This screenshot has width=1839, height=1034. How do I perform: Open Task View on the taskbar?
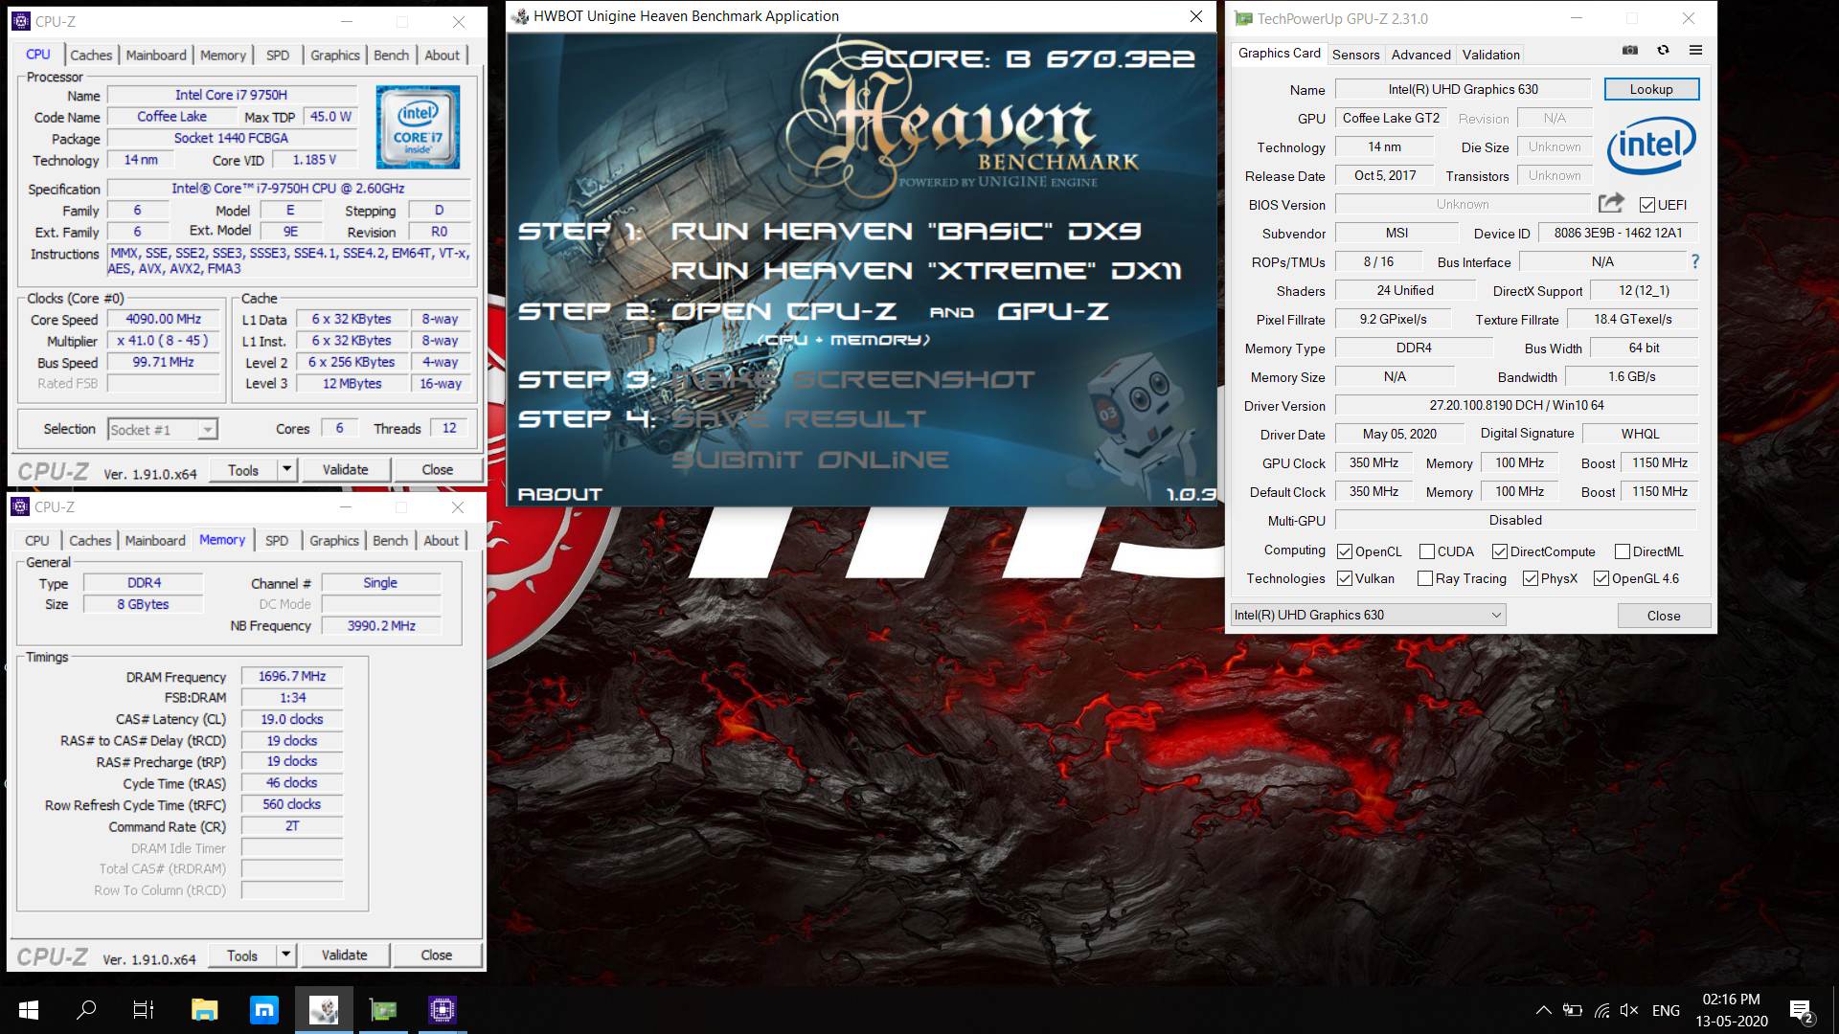(144, 1009)
